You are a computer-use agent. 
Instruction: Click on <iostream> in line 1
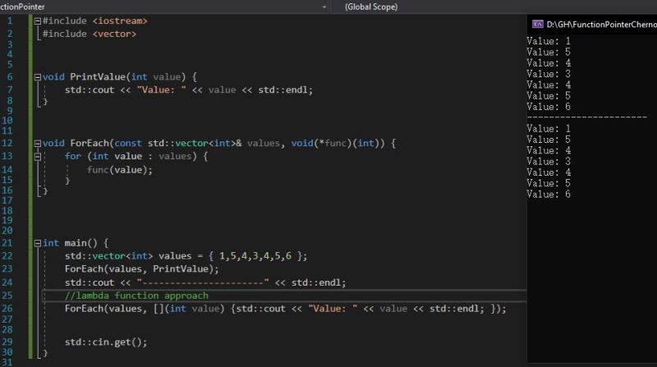pyautogui.click(x=120, y=21)
